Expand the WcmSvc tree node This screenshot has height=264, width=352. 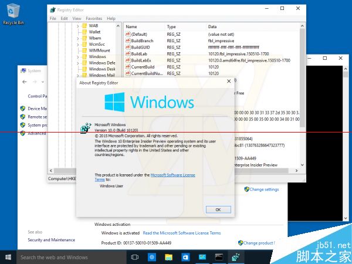78,45
